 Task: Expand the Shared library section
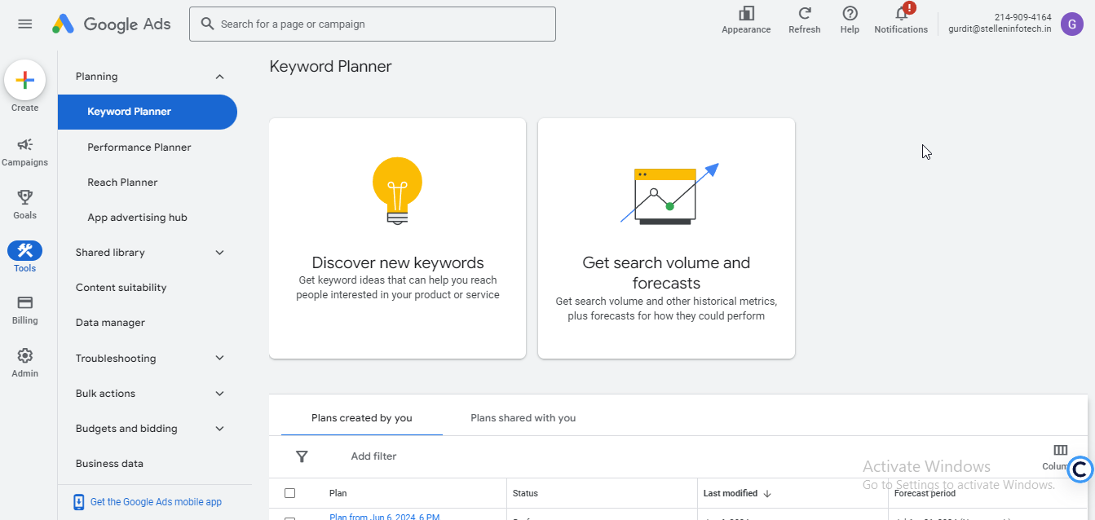tap(219, 253)
